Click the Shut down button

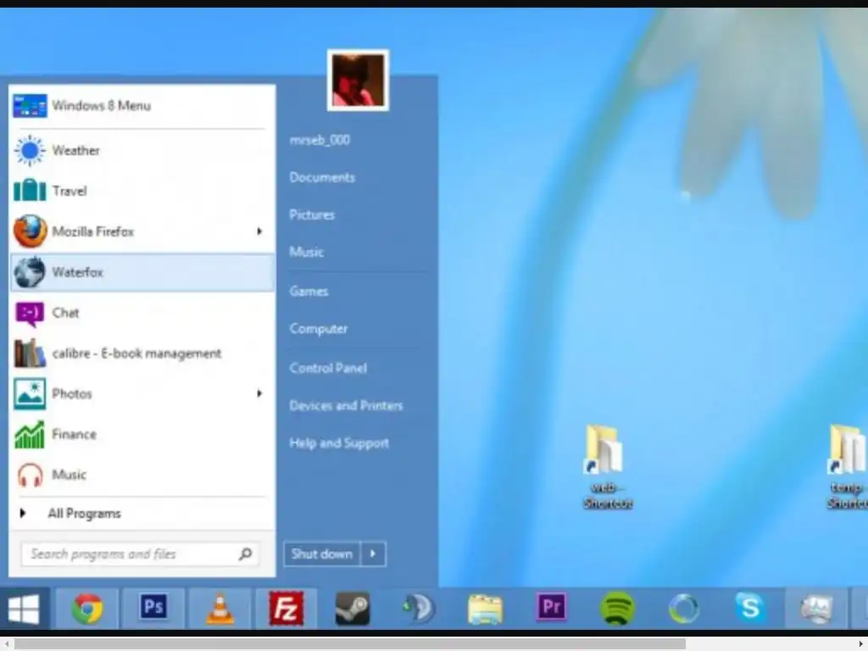click(x=322, y=554)
